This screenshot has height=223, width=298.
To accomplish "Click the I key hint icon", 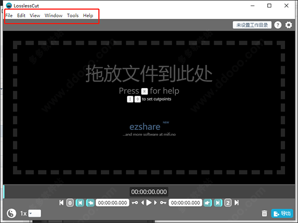I will 130,99.
